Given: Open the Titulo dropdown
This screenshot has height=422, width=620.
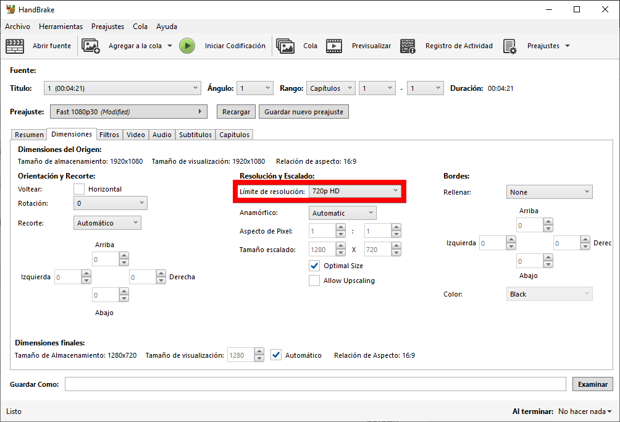Looking at the screenshot, I should 122,88.
